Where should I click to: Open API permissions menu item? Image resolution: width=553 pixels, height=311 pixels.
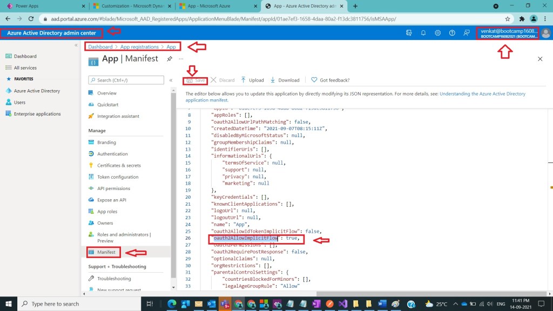coord(113,188)
